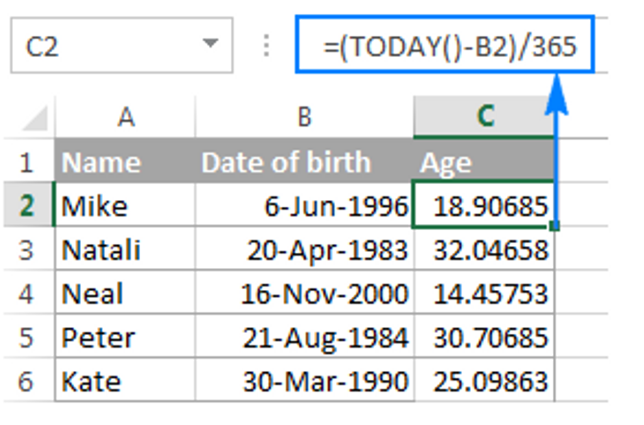Click the Date of birth header cell
Image resolution: width=644 pixels, height=425 pixels.
coord(304,162)
